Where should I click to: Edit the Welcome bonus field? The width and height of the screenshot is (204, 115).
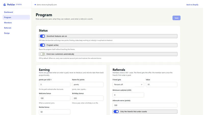coord(55,98)
